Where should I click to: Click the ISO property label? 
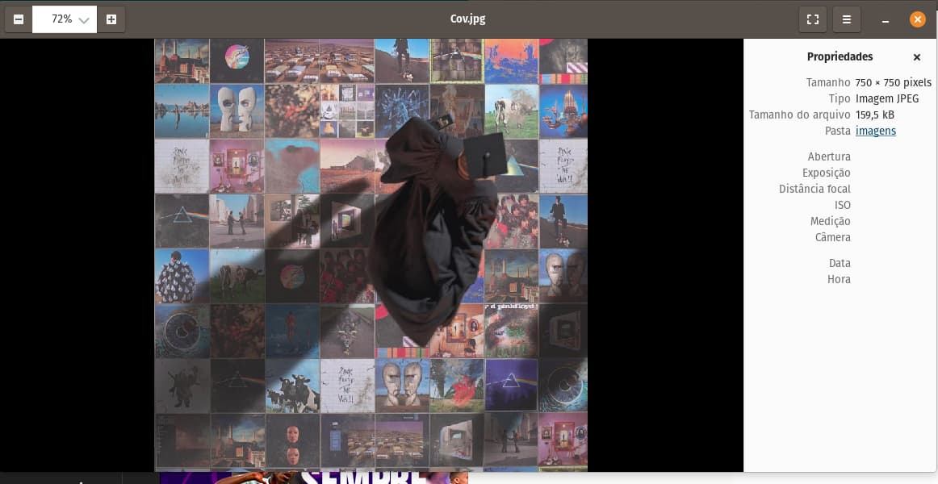pyautogui.click(x=842, y=205)
